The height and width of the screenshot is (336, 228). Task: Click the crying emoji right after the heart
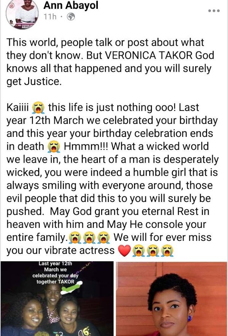(139, 251)
